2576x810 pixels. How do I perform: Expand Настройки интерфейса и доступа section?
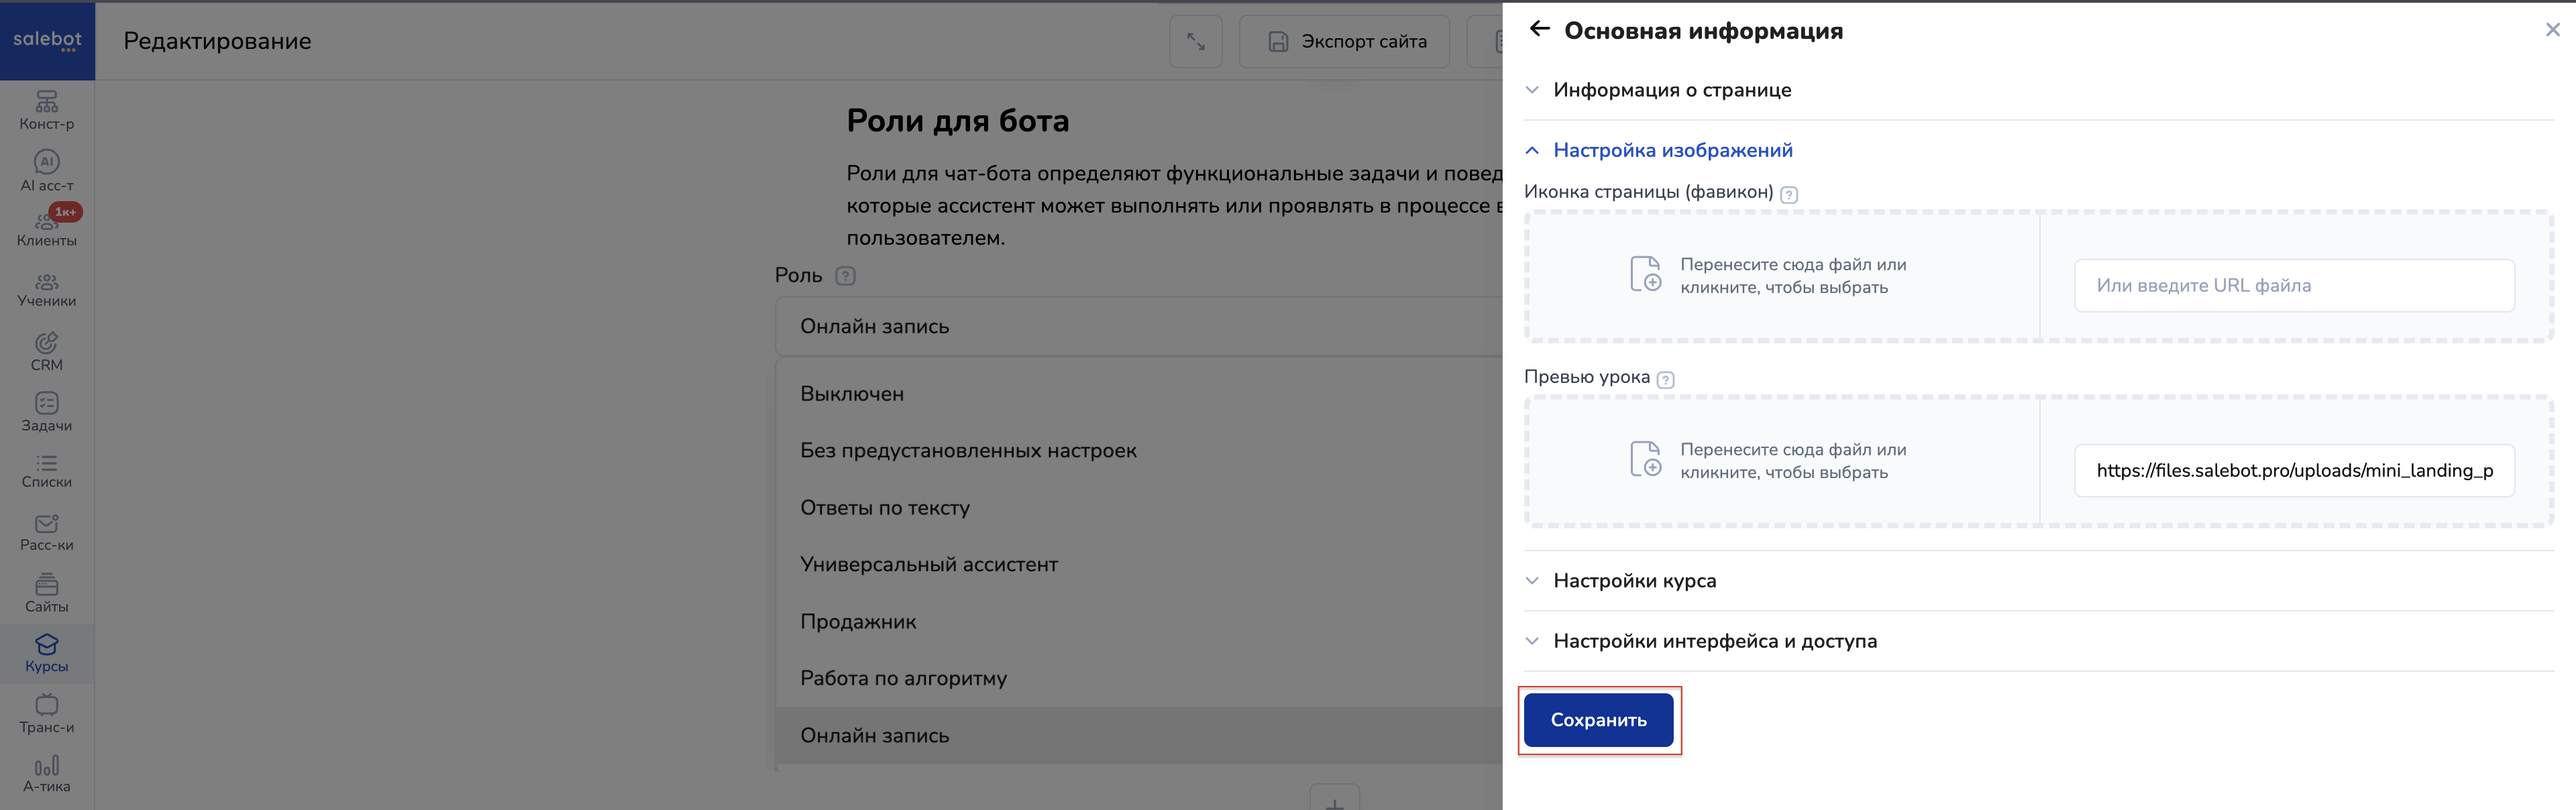point(2038,641)
